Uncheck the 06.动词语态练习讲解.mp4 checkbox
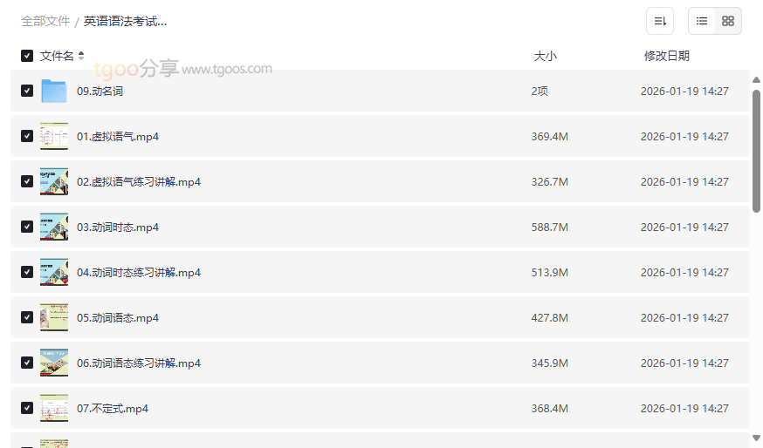The width and height of the screenshot is (763, 448). tap(27, 363)
